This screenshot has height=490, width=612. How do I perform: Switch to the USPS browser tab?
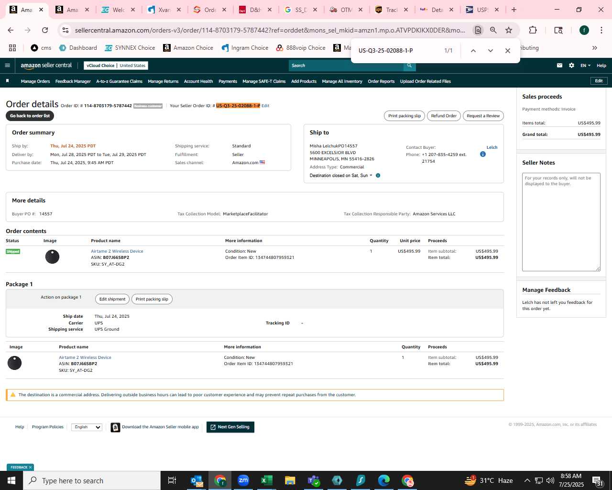point(482,10)
